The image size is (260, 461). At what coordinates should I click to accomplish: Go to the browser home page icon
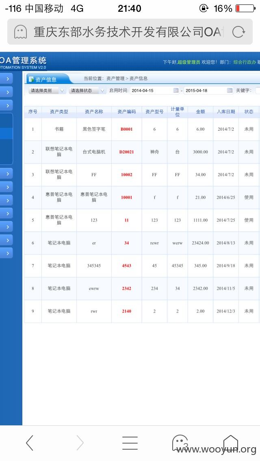pos(231,442)
